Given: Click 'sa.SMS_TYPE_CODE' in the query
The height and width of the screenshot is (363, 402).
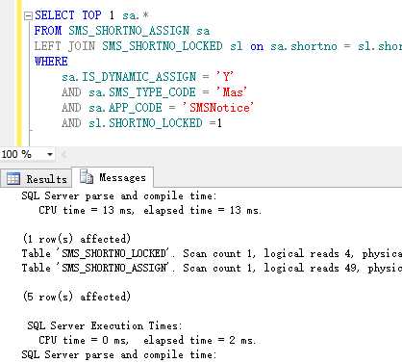Looking at the screenshot, I should [x=142, y=92].
